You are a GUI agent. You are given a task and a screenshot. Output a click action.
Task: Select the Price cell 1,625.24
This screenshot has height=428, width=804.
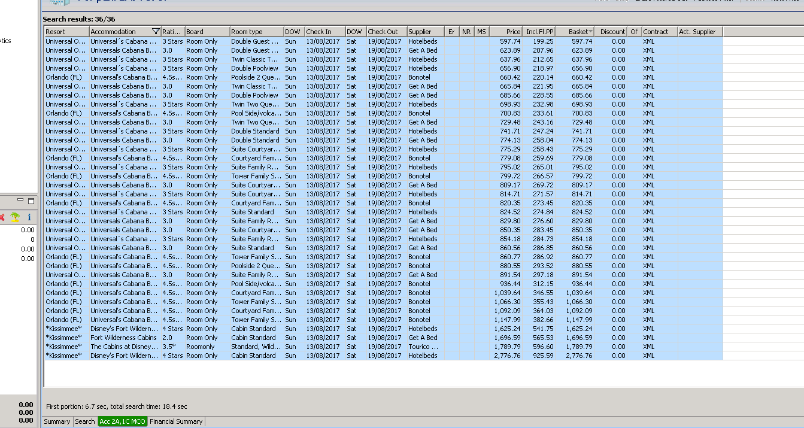coord(506,329)
